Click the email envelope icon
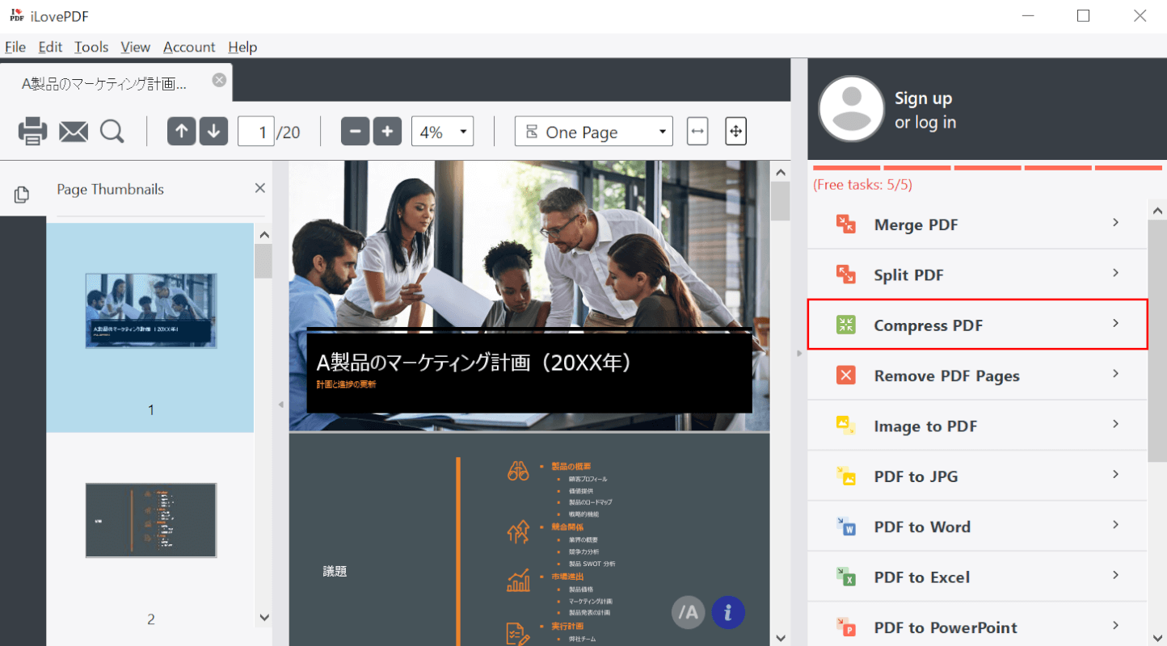The width and height of the screenshot is (1167, 646). coord(73,132)
